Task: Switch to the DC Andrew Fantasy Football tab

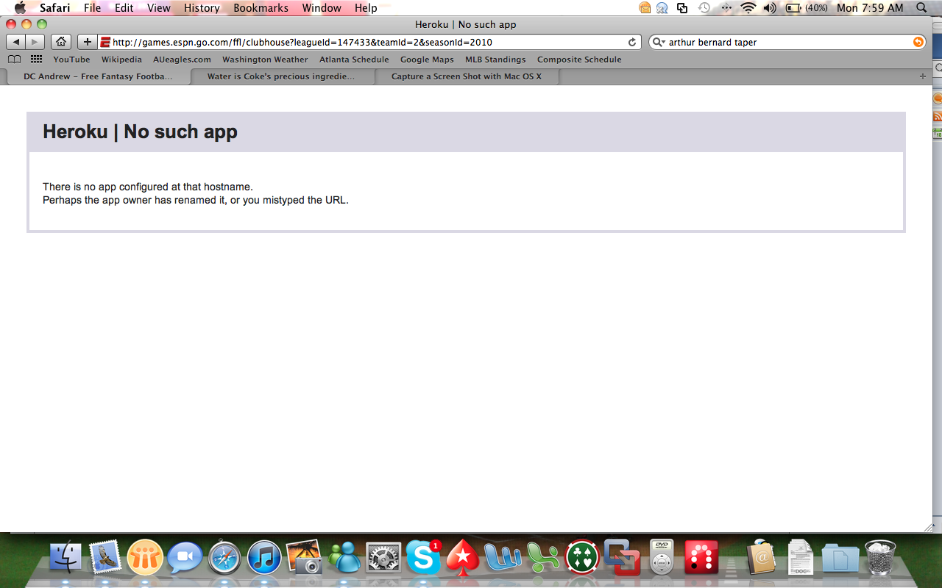Action: (98, 76)
